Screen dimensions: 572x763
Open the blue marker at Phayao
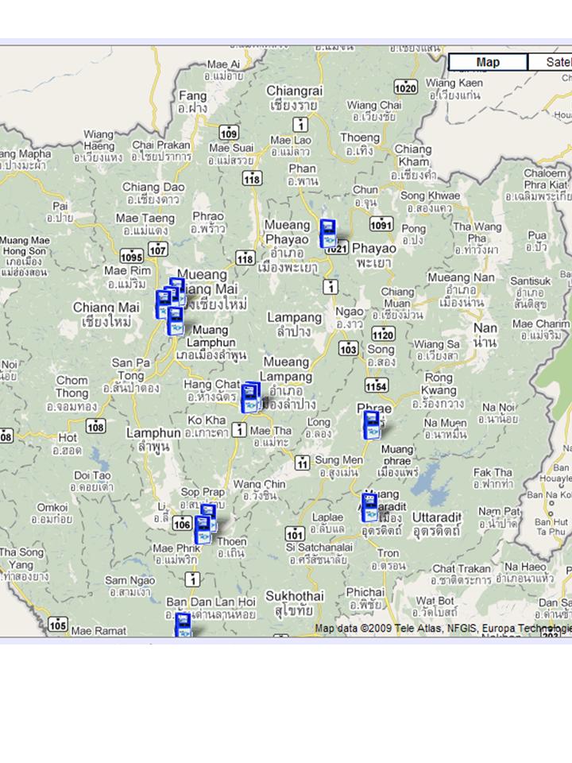click(328, 234)
